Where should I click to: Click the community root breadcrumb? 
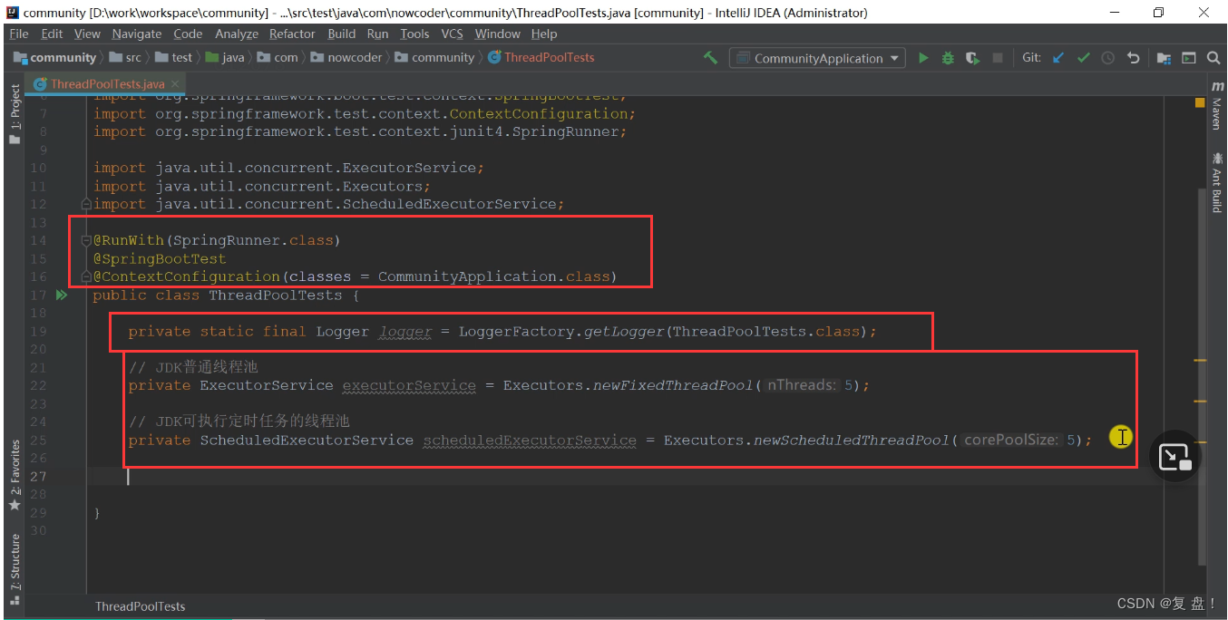[54, 57]
